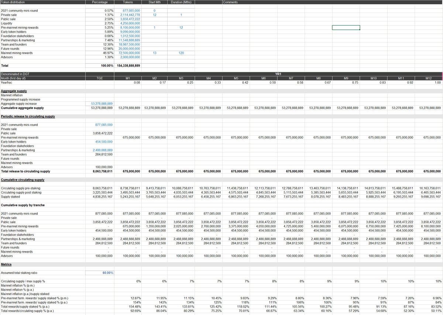Image resolution: width=443 pixels, height=315 pixels.
Task: Select the M12 pre-staking value 16,163,758,611
Action: tap(429, 188)
